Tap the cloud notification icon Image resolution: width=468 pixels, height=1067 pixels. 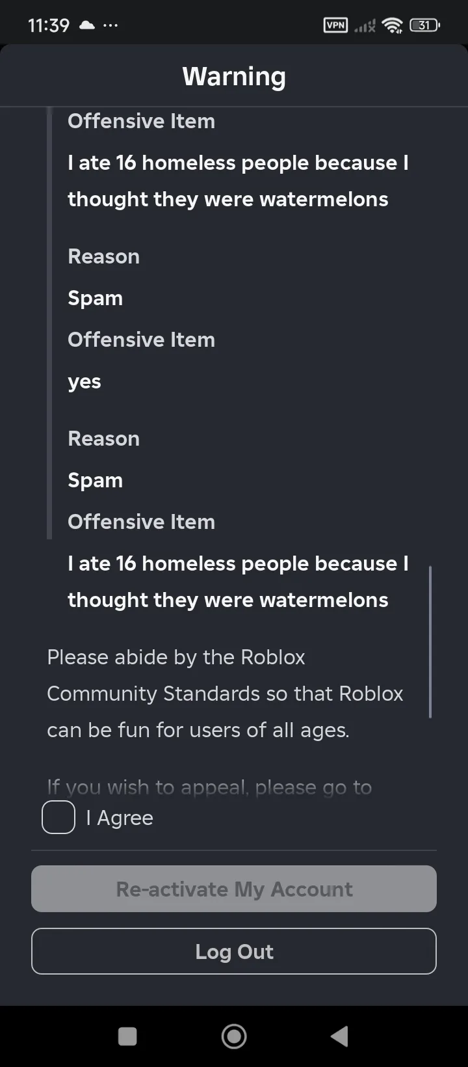(x=87, y=25)
